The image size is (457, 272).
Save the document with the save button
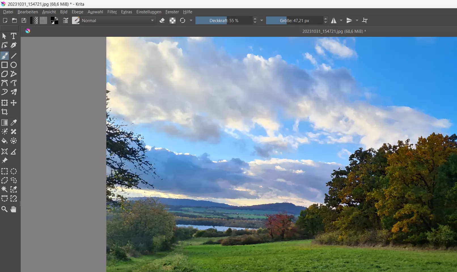point(24,20)
